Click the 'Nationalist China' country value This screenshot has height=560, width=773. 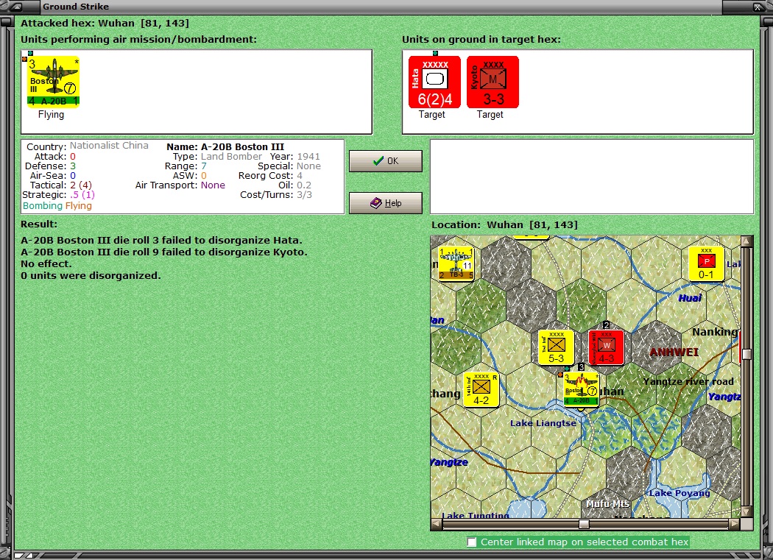[109, 146]
